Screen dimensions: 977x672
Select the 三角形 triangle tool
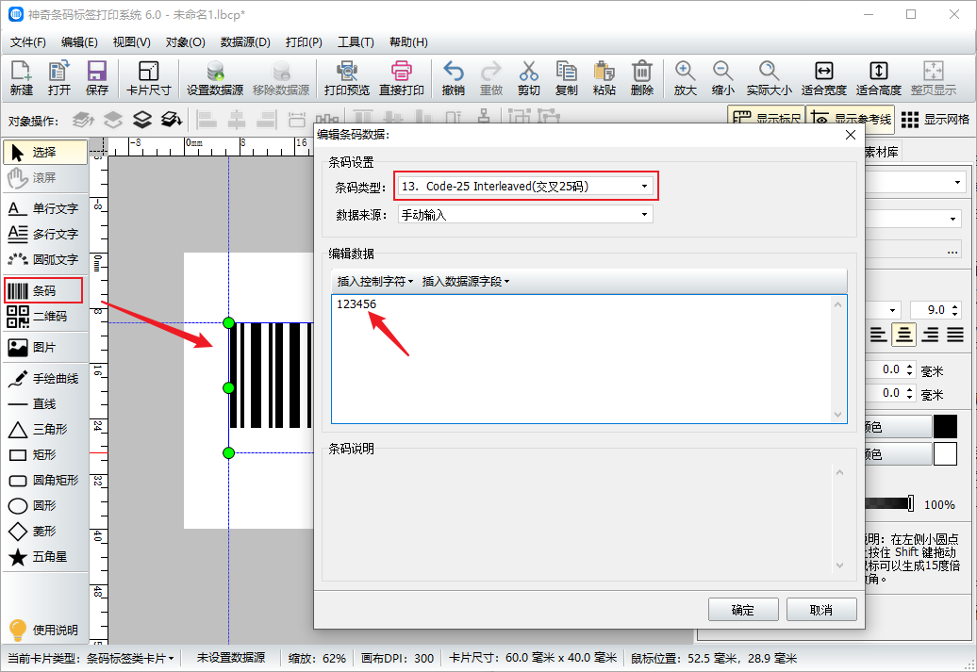[45, 429]
